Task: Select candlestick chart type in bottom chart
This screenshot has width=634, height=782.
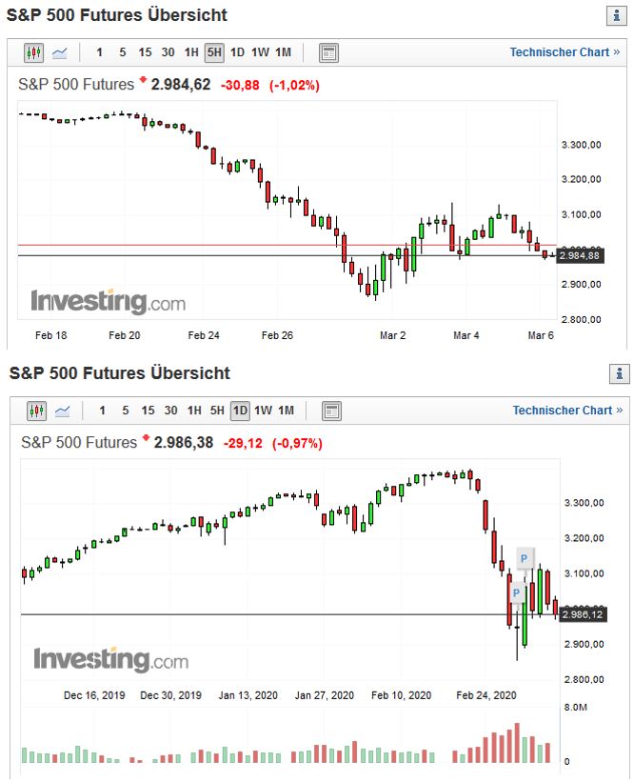Action: [37, 411]
